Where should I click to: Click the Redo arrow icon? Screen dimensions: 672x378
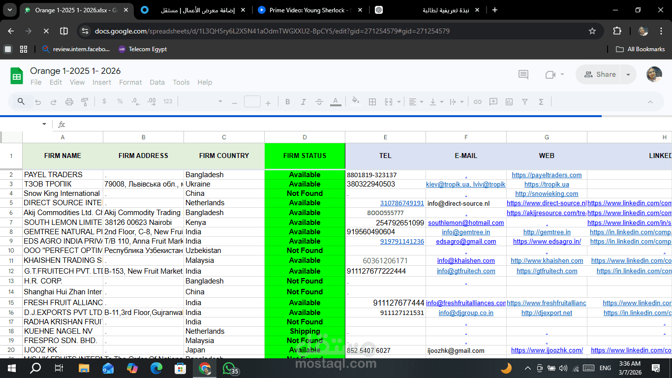point(54,102)
